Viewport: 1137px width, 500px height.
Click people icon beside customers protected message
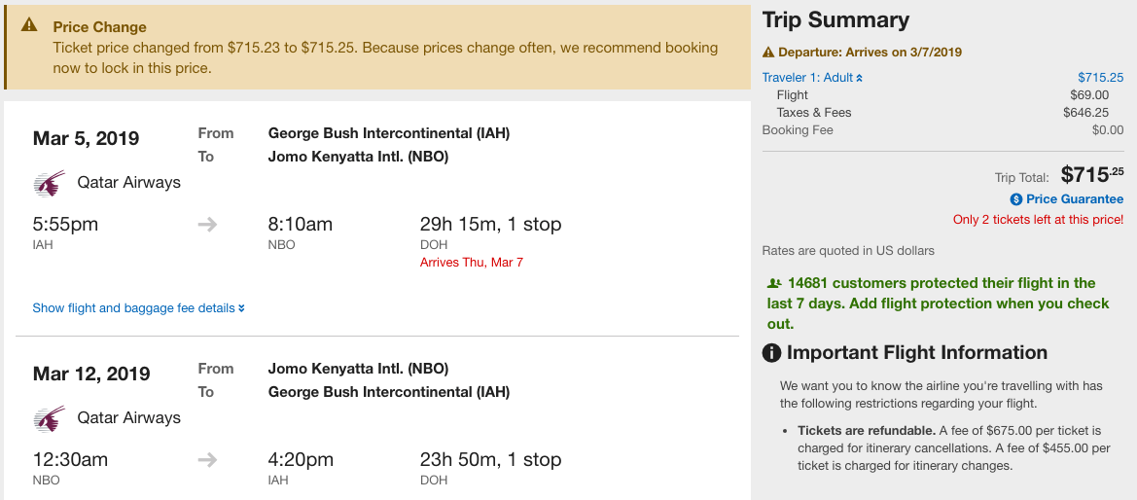774,284
